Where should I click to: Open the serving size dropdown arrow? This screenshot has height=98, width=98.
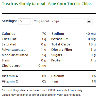click(89, 21)
